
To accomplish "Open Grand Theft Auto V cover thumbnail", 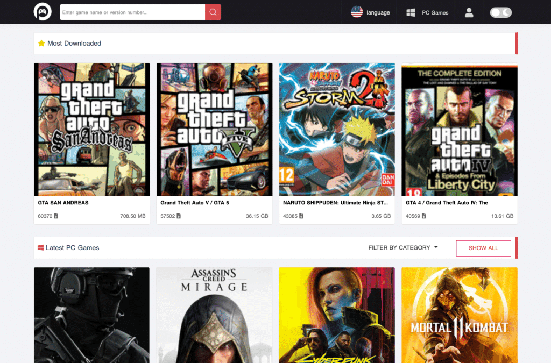I will 214,129.
